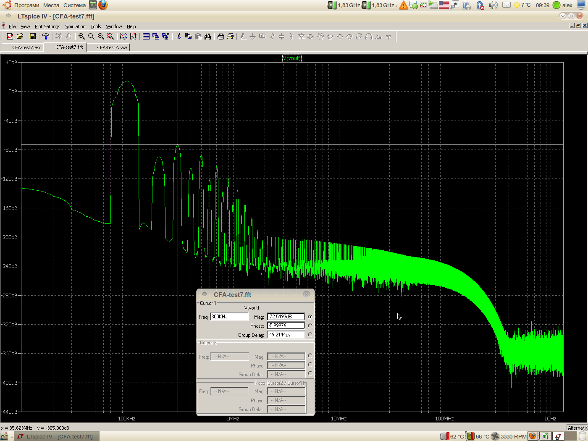The image size is (588, 441).
Task: Click the Pick Visible Traces icon
Action: click(x=123, y=37)
